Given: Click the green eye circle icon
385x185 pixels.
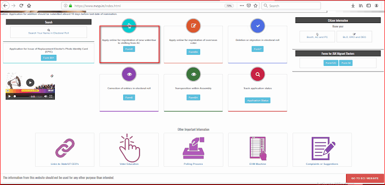Looking at the screenshot, I should (x=193, y=74).
